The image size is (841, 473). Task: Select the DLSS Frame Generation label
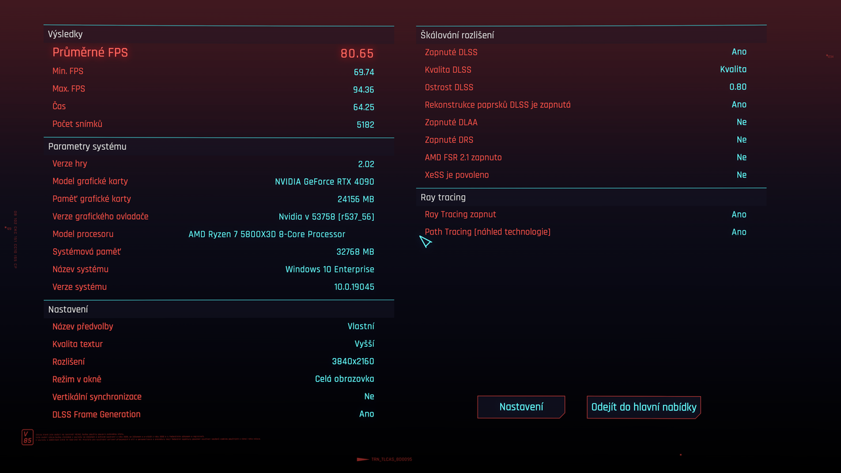(97, 415)
